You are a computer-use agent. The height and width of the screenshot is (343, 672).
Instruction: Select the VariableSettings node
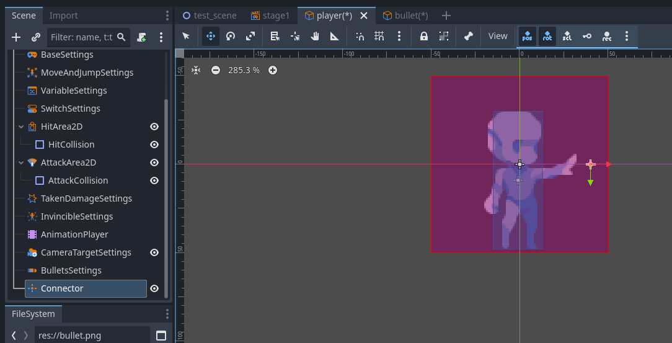74,91
